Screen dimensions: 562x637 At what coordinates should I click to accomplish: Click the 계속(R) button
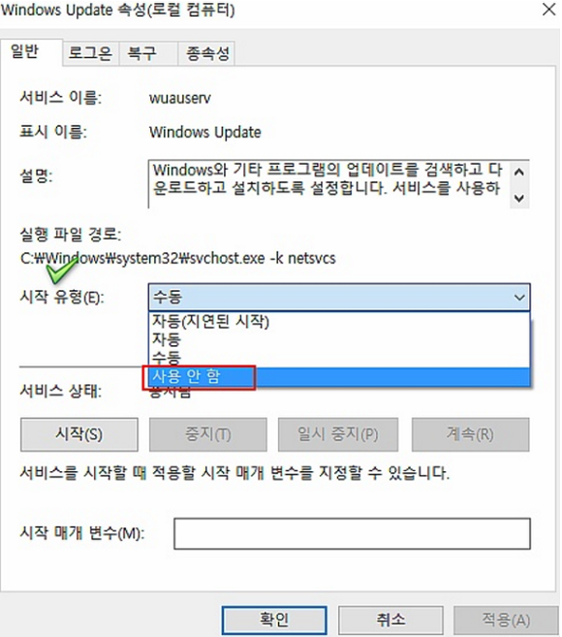(x=470, y=434)
